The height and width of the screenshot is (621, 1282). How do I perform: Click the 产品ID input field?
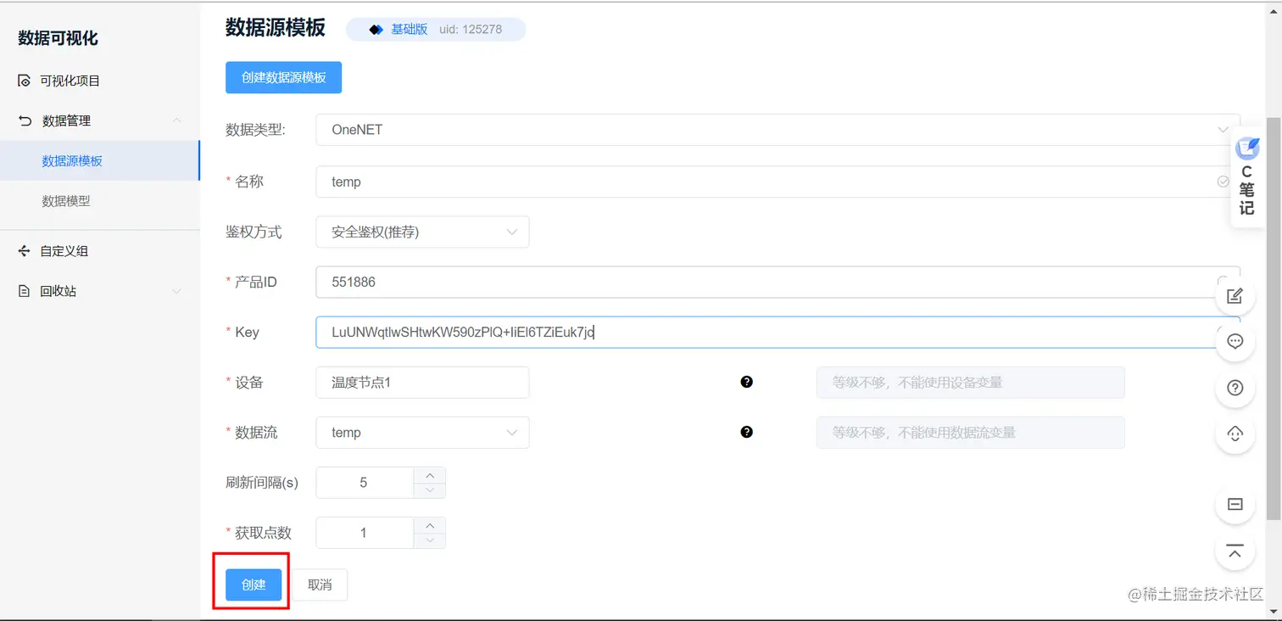[x=778, y=282]
